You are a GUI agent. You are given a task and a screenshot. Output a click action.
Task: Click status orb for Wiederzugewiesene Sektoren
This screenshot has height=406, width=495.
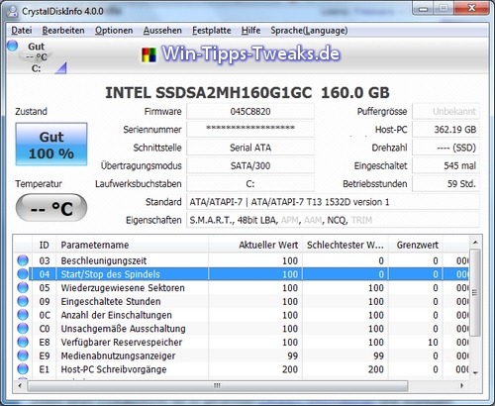[x=23, y=287]
